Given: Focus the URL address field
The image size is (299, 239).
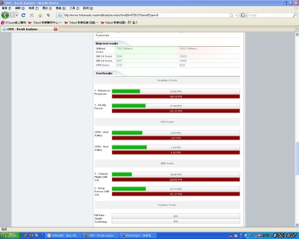Looking at the screenshot, I should [x=146, y=15].
